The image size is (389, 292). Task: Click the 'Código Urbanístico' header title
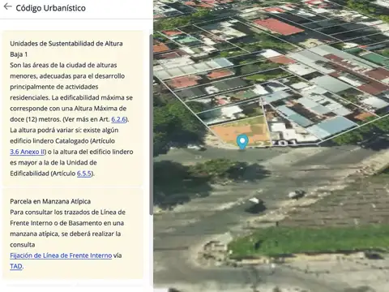click(50, 8)
